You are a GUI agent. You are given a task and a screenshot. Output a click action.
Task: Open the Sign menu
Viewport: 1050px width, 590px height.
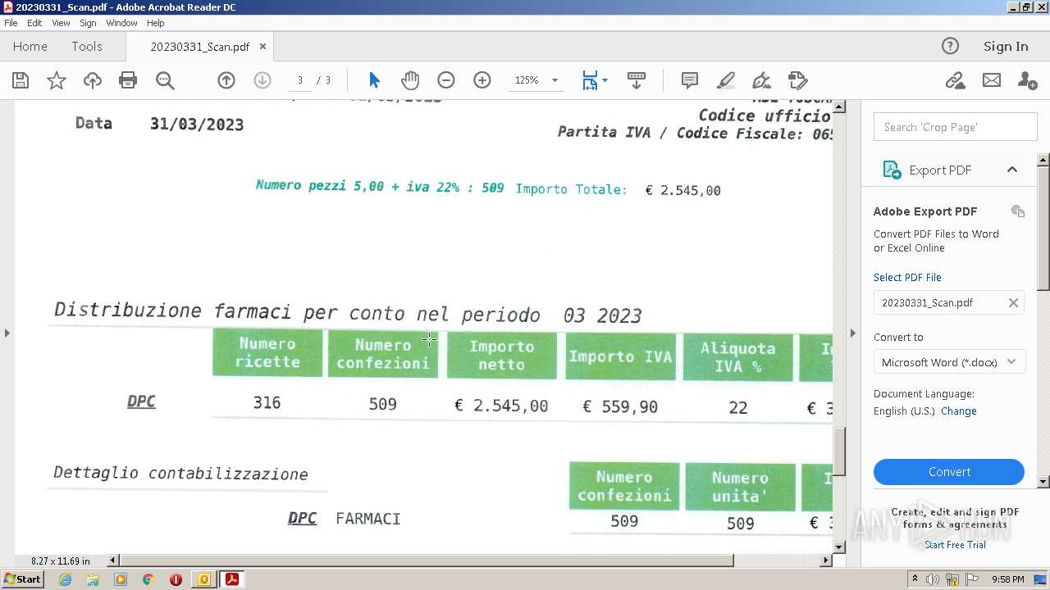[88, 23]
